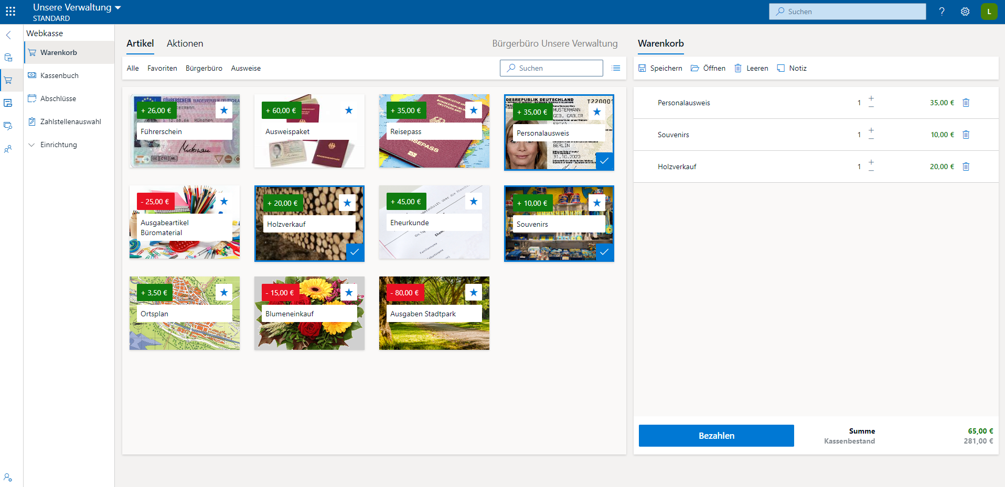Viewport: 1005px width, 487px height.
Task: Collapse sidebar using back arrow
Action: (x=8, y=35)
